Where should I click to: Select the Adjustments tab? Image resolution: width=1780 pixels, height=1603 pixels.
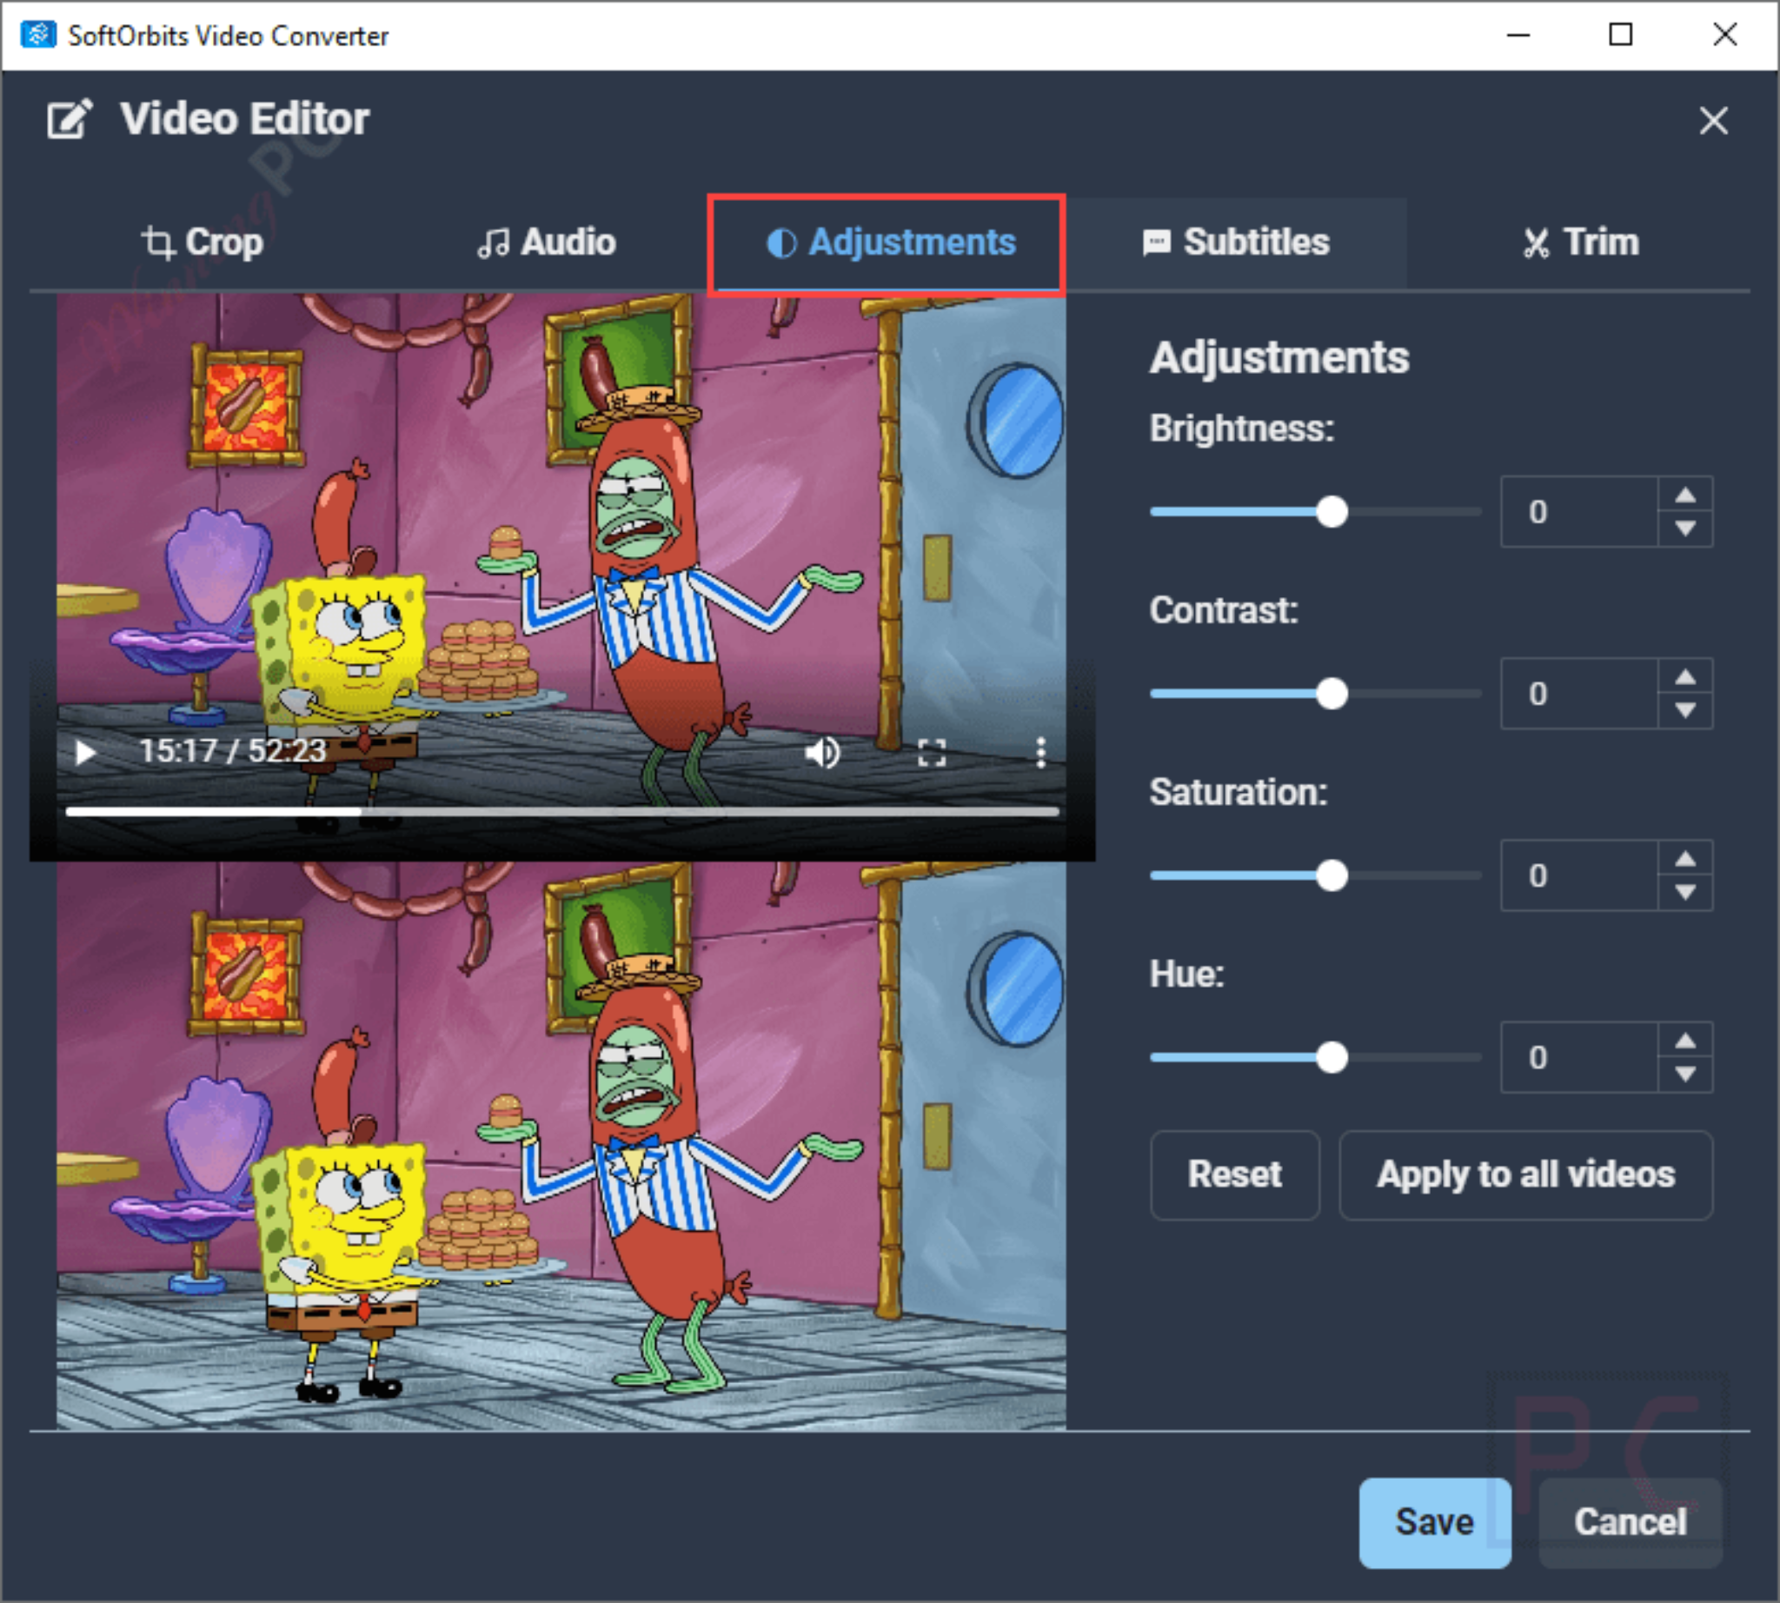point(887,243)
